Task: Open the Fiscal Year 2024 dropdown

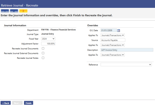Action: 48,39
